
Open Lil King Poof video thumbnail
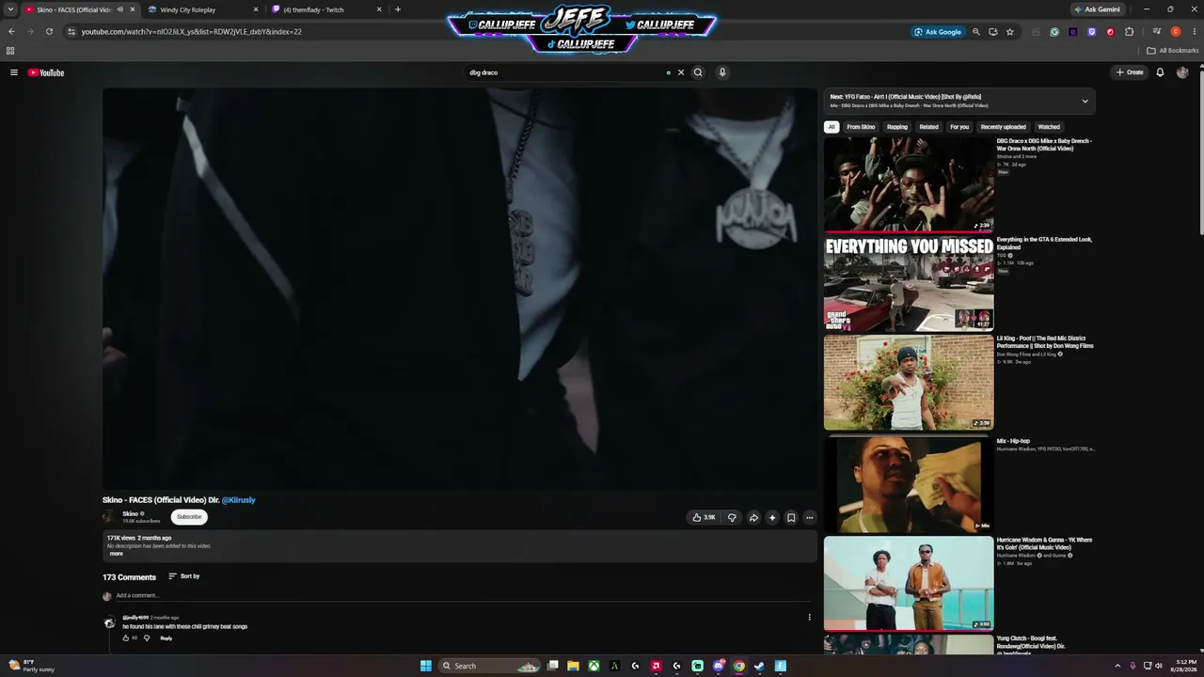point(909,383)
